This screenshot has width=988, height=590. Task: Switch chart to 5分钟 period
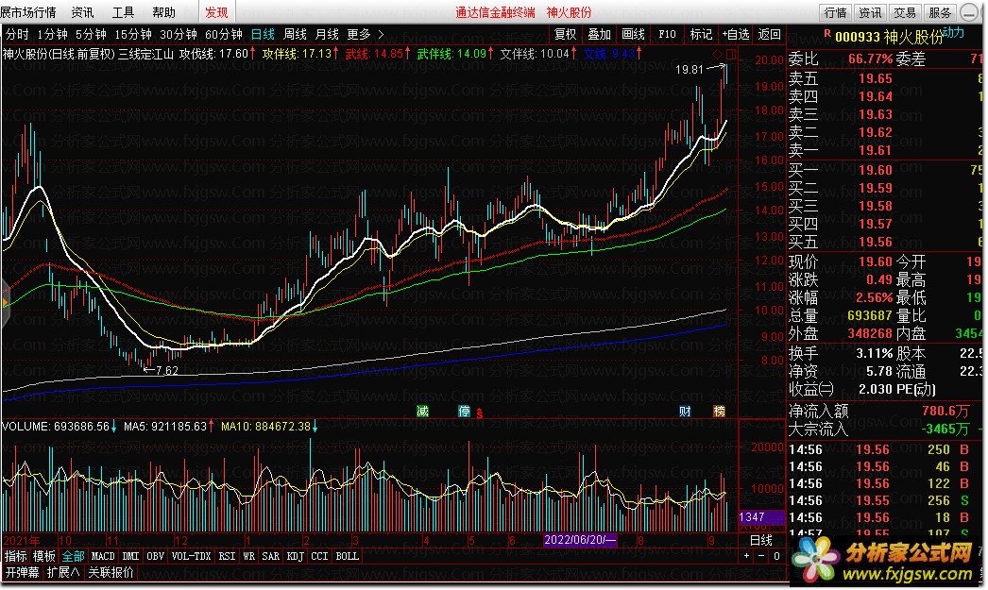[91, 34]
